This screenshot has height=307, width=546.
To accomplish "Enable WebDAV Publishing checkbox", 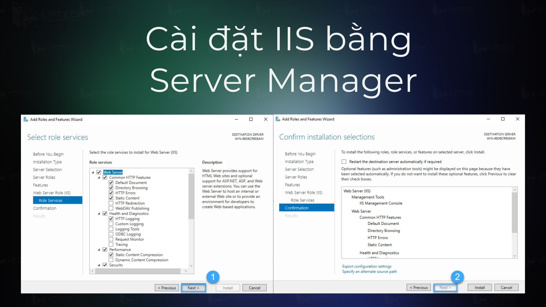I will 111,208.
